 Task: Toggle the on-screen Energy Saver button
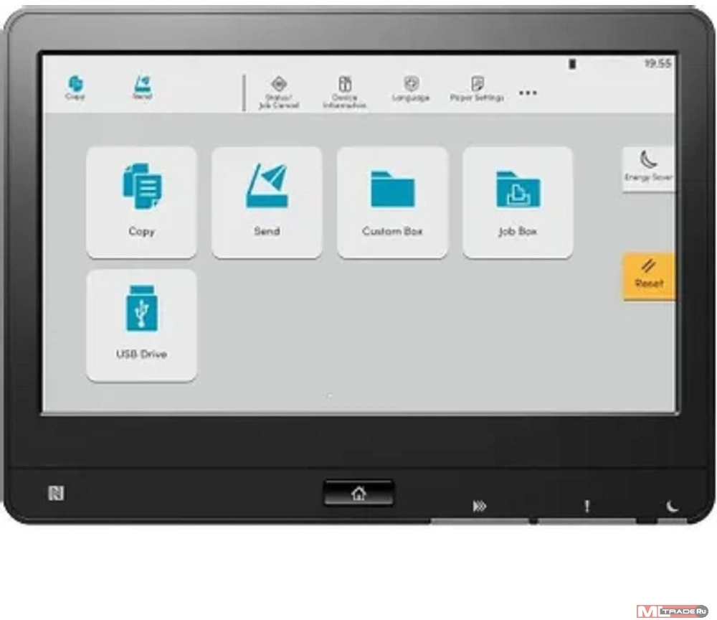[x=648, y=167]
